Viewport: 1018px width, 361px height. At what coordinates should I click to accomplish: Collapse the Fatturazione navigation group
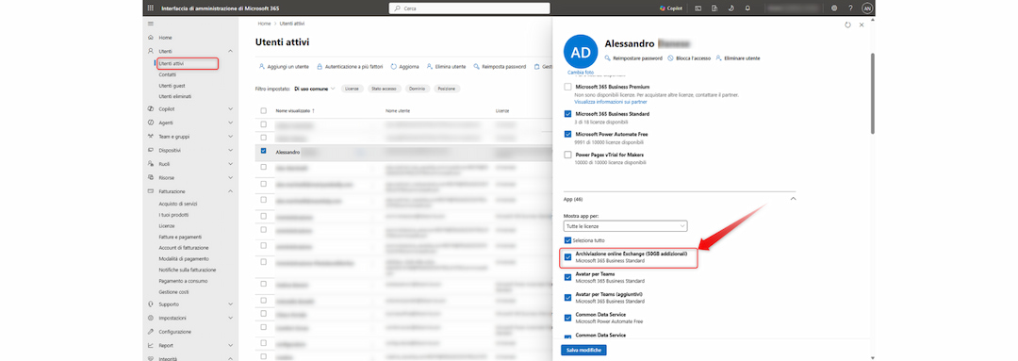coord(231,191)
